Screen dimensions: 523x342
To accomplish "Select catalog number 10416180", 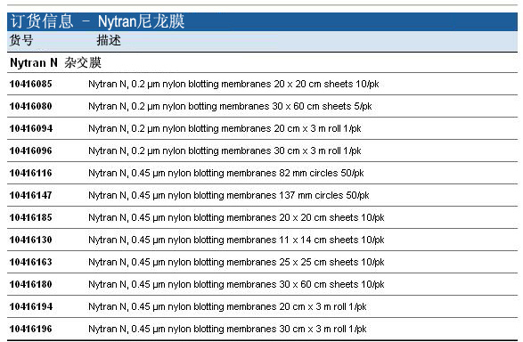I will pyautogui.click(x=30, y=284).
